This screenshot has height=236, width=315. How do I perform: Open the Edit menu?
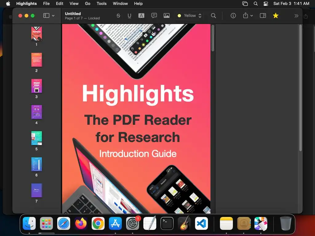59,4
